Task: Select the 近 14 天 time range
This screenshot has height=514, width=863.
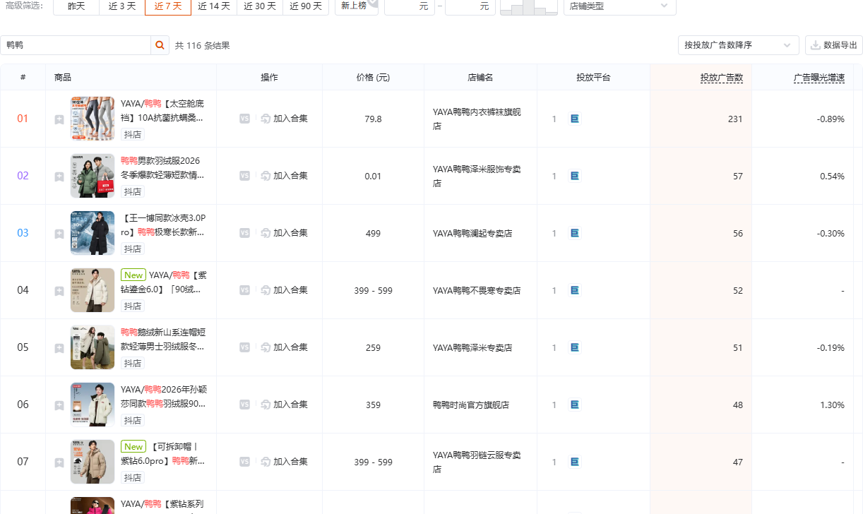Action: tap(214, 6)
